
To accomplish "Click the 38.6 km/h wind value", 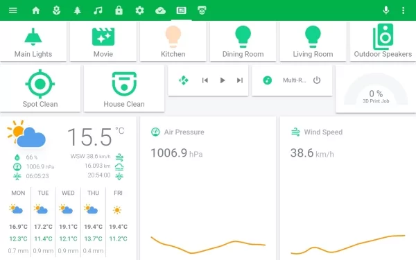I will [x=312, y=153].
